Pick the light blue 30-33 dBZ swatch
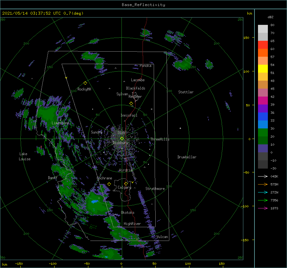 coord(263,125)
